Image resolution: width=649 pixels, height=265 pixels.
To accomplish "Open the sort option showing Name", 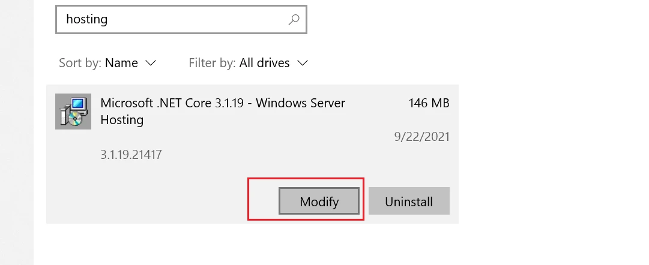I will tap(121, 63).
